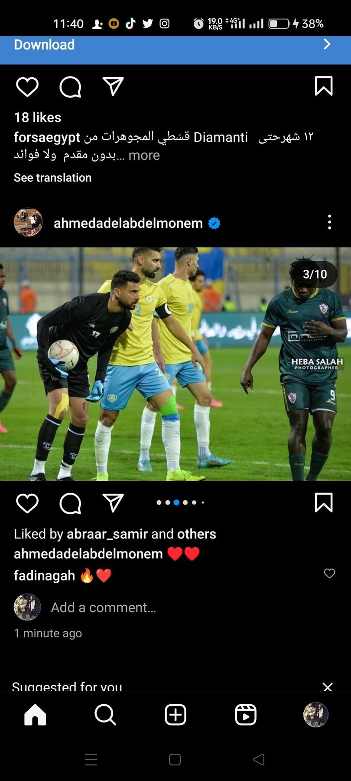Open comments on ahmedadelabdelmonem's post
The width and height of the screenshot is (351, 781).
point(70,503)
